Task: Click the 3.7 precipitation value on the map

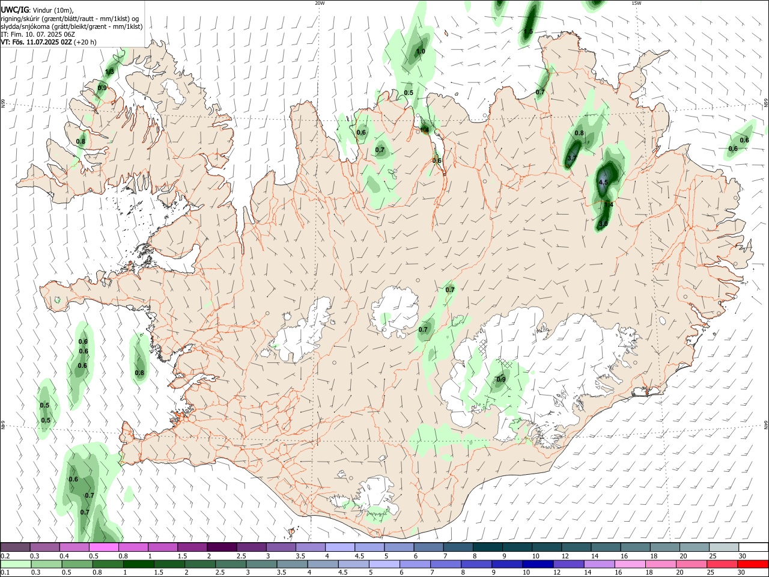Action: (x=572, y=159)
